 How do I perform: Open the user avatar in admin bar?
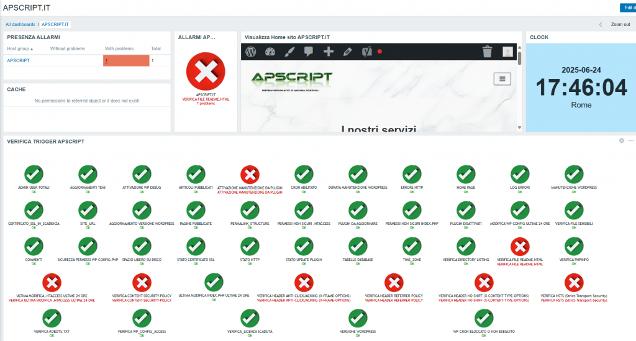507,52
